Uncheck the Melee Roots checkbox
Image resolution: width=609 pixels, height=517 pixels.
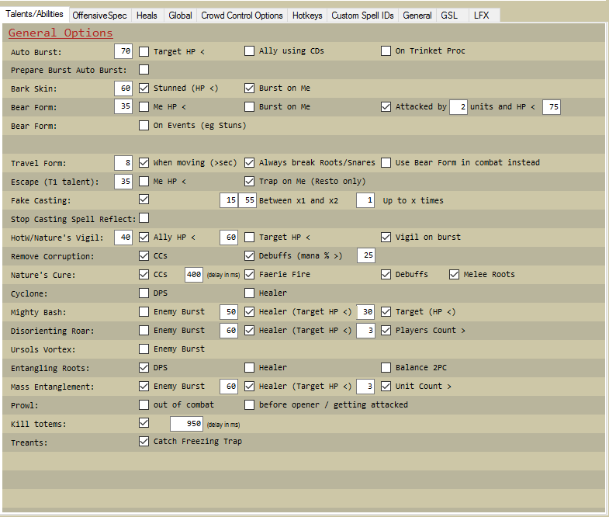[454, 275]
